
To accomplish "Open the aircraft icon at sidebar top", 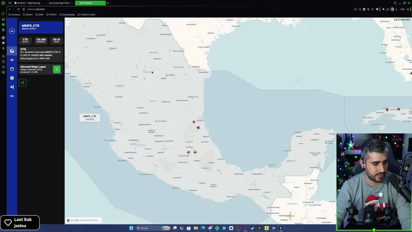I will pyautogui.click(x=12, y=31).
